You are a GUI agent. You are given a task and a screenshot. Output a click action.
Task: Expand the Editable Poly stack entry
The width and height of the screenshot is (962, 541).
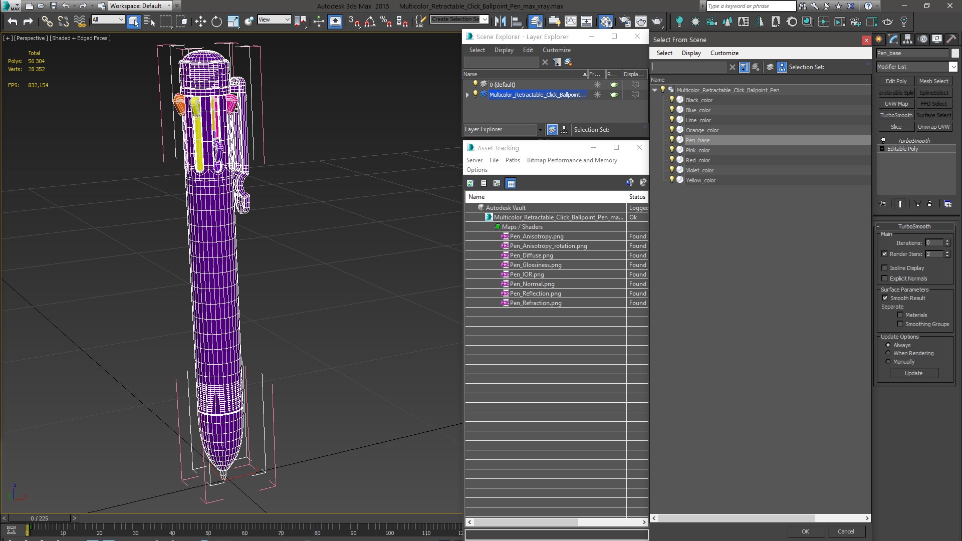[x=882, y=149]
